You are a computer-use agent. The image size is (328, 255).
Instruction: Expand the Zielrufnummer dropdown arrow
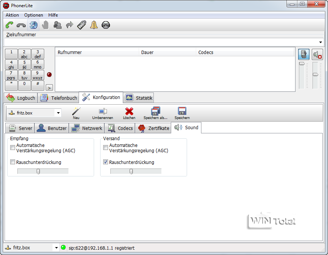coord(320,42)
